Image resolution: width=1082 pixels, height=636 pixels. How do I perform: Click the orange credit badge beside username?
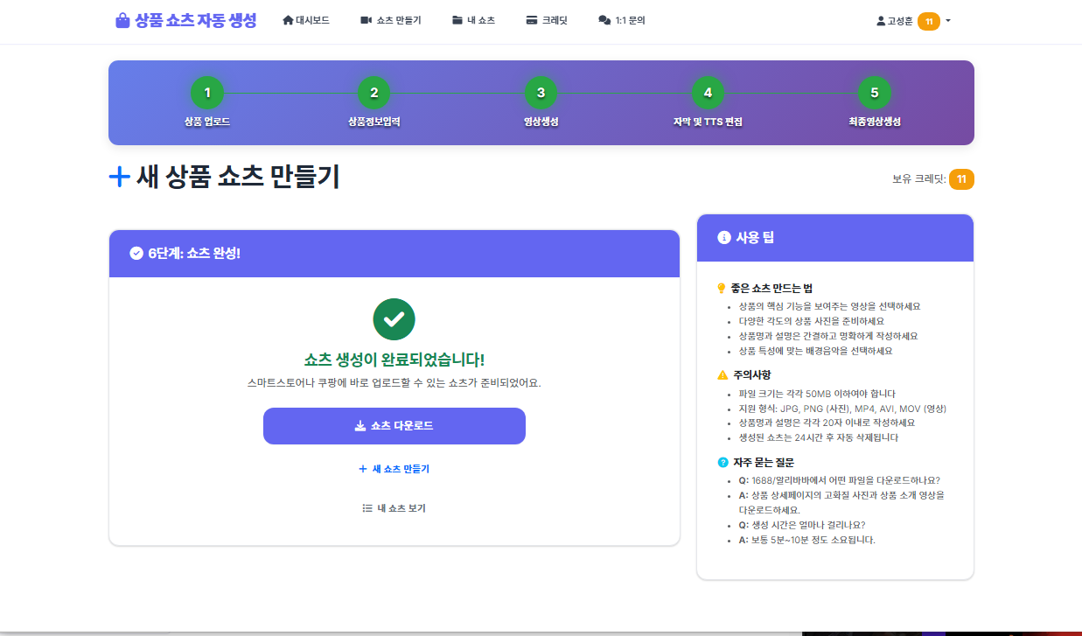click(928, 21)
